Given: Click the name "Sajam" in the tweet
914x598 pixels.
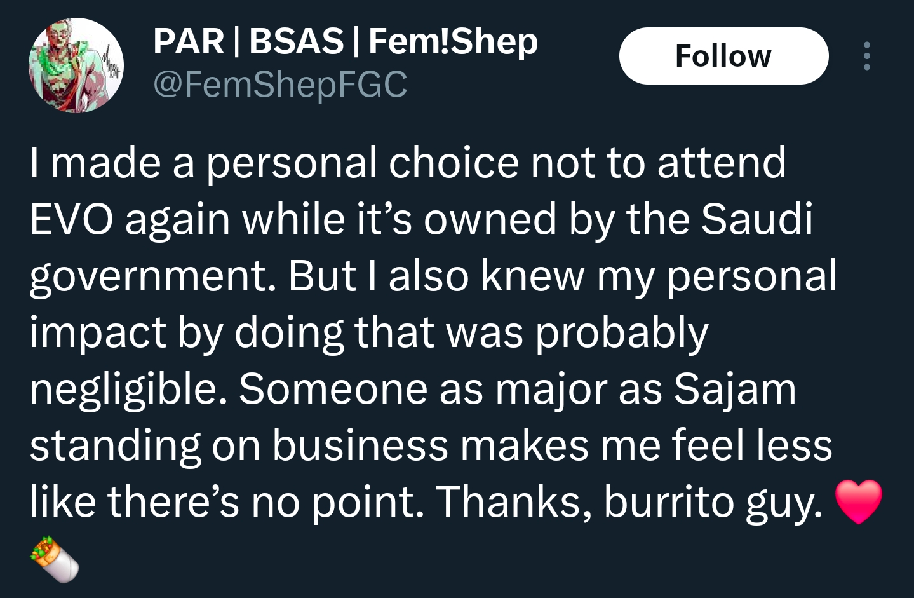Looking at the screenshot, I should coord(734,389).
